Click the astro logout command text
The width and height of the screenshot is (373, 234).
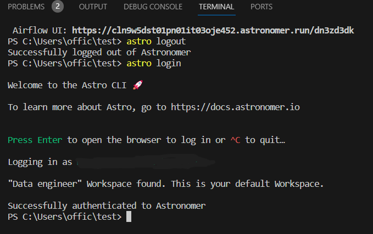click(156, 42)
